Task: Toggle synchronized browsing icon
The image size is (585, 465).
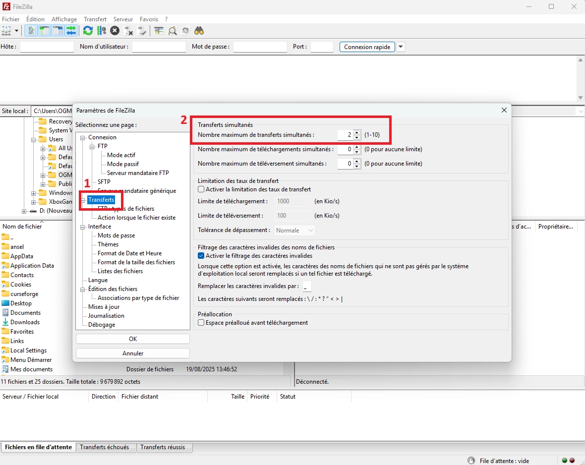Action: pyautogui.click(x=185, y=31)
